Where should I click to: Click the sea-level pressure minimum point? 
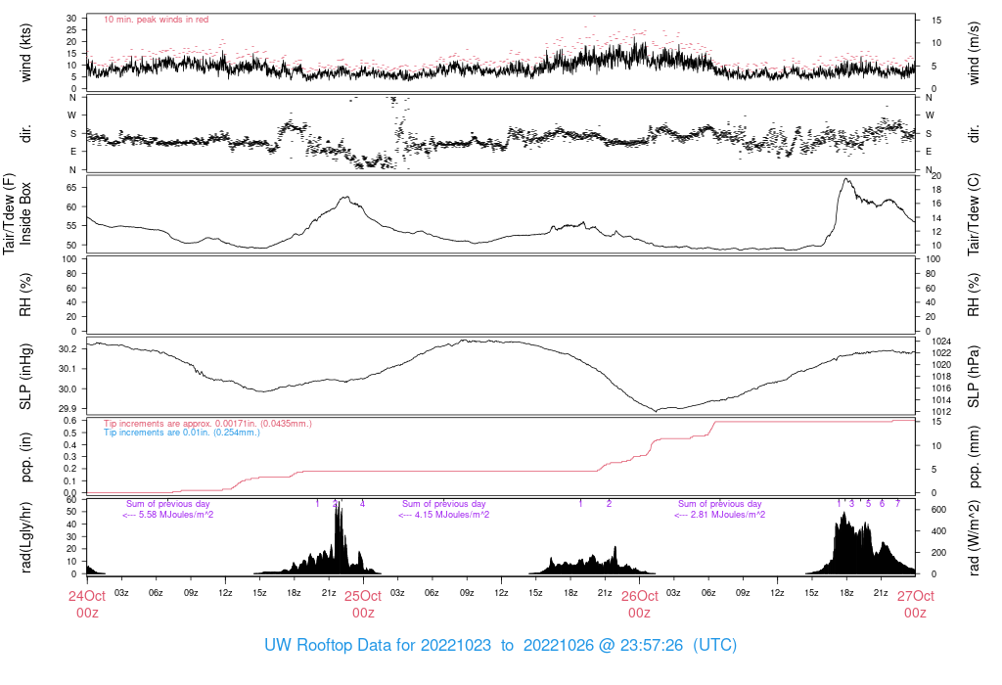[x=657, y=411]
